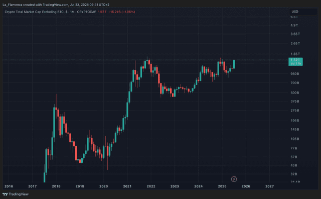Click the 2018 label on the time axis
Viewport: 321px width, 199px height.
coord(56,186)
